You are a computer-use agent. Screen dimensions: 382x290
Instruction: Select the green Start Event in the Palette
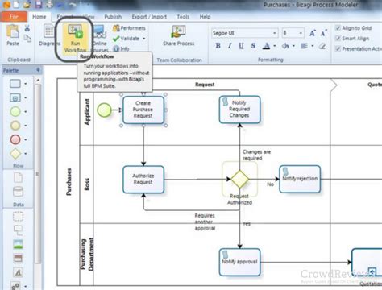click(x=15, y=111)
